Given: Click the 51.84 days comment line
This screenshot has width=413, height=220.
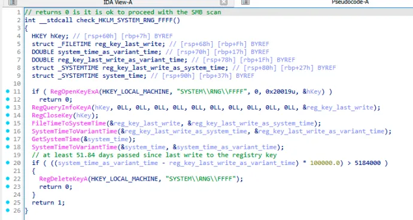Looking at the screenshot, I should (x=154, y=155).
